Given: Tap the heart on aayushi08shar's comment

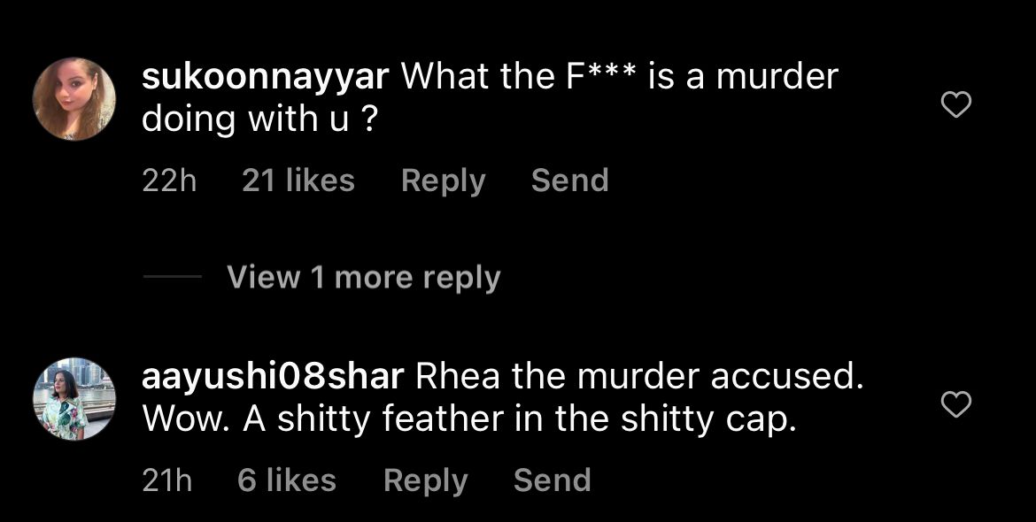Looking at the screenshot, I should 955,405.
